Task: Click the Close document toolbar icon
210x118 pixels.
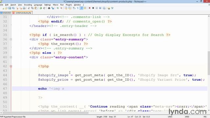Action: pyautogui.click(x=17, y=8)
